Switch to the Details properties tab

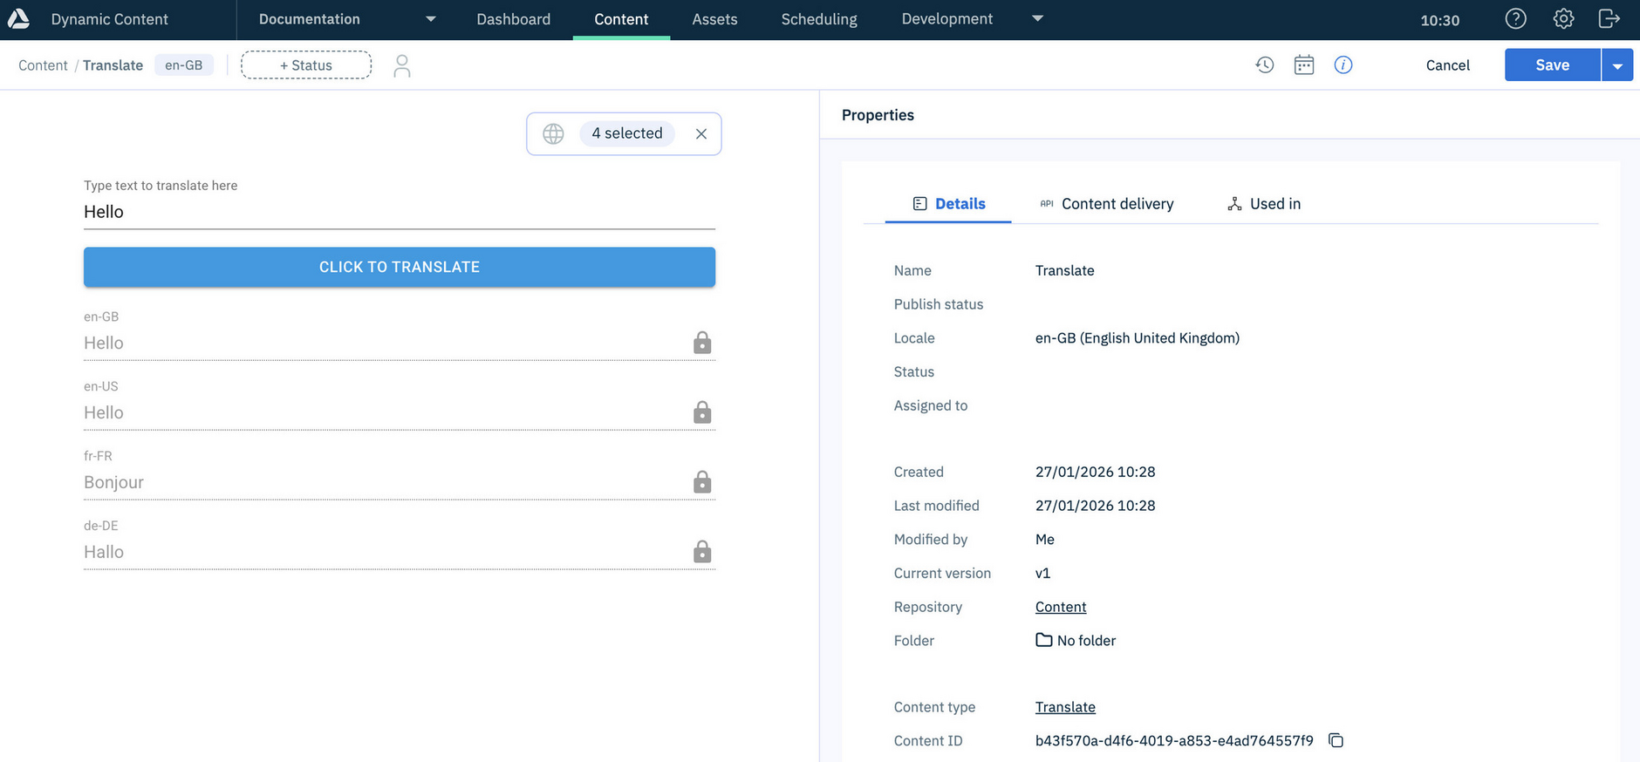point(948,204)
